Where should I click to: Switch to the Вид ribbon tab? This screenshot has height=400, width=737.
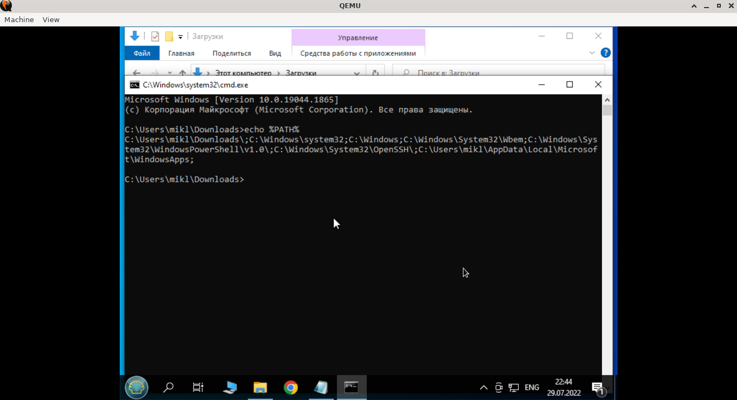click(x=275, y=53)
